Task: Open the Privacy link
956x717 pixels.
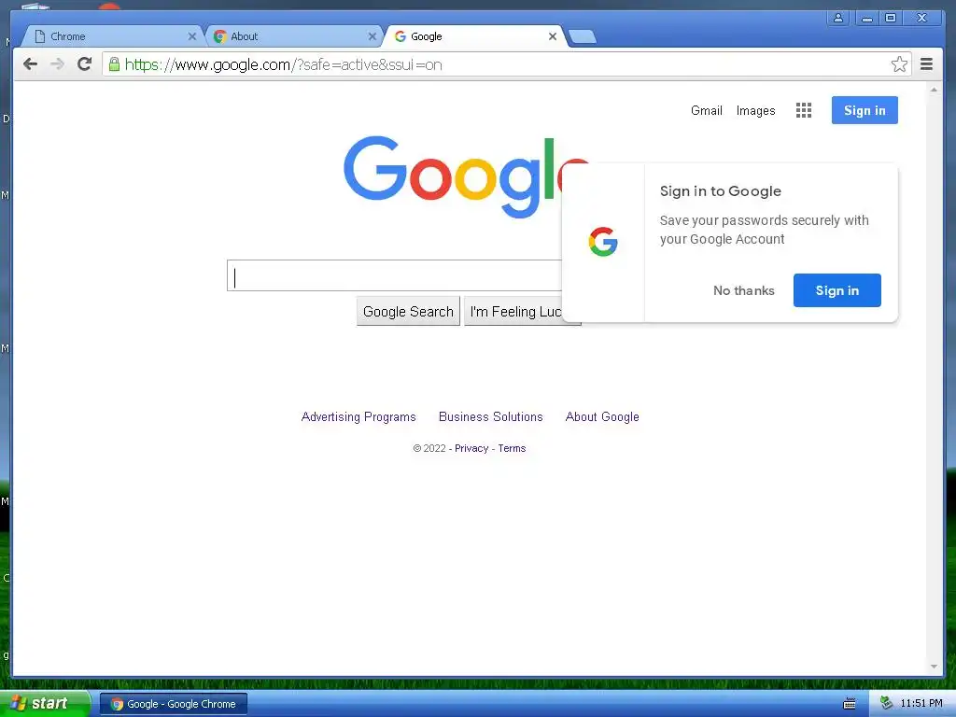Action: click(471, 448)
